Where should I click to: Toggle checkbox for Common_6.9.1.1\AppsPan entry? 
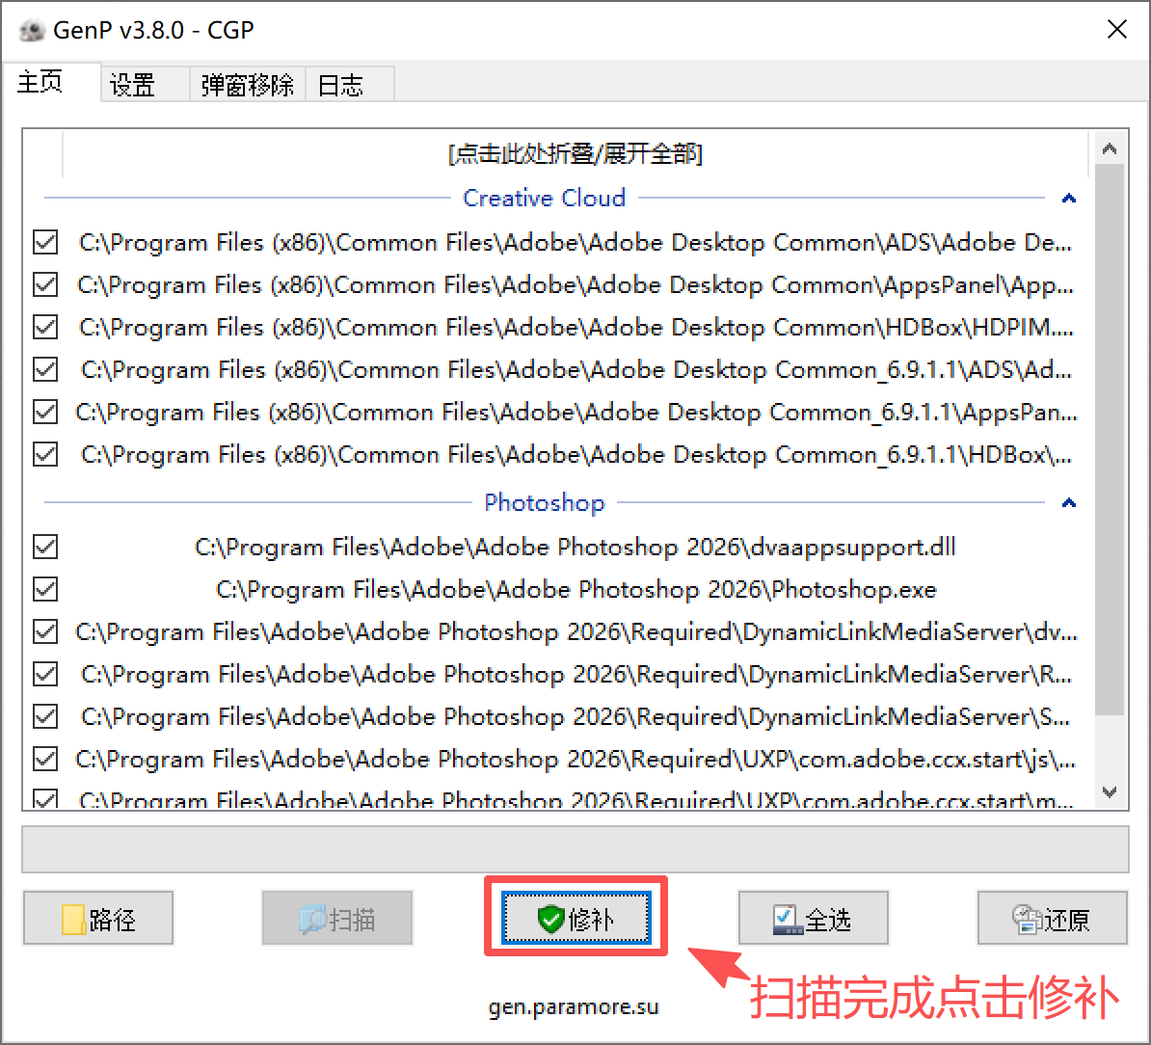(45, 413)
